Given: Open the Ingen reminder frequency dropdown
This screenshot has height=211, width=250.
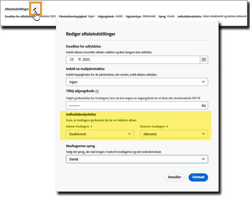Looking at the screenshot, I should tap(137, 82).
